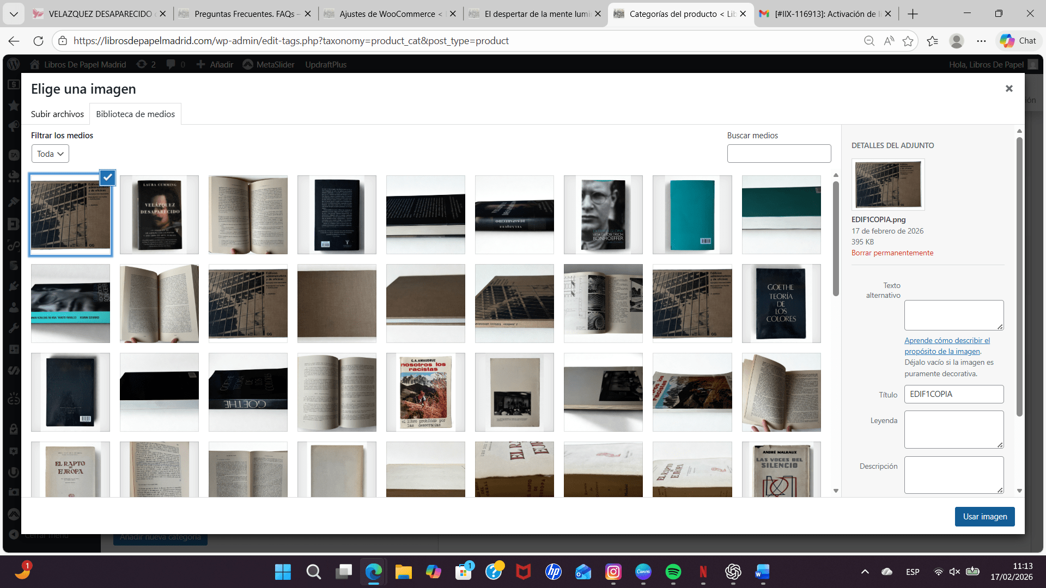This screenshot has height=588, width=1046.
Task: Click the browser refresh icon
Action: point(38,41)
